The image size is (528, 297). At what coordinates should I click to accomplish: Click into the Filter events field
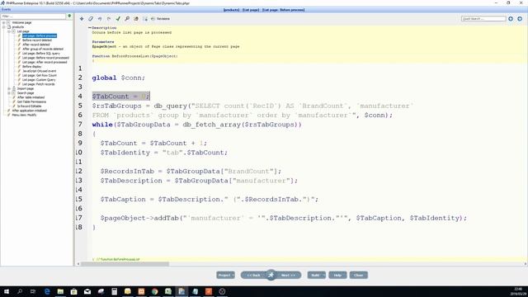tap(33, 16)
